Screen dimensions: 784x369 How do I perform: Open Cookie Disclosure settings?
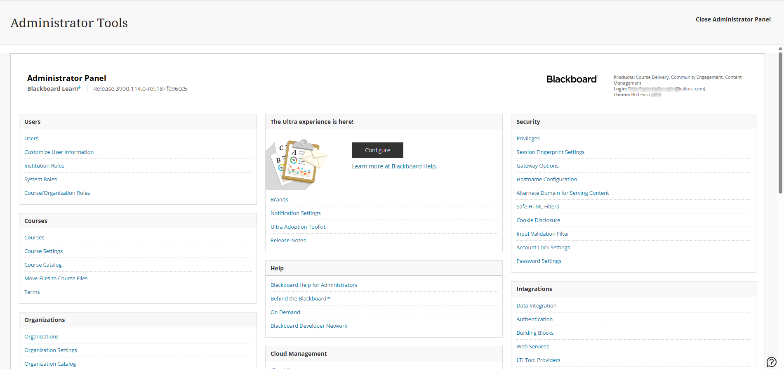coord(538,220)
